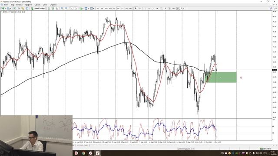
Task: Click the MetaTrader taskbar icon
Action: (x=98, y=153)
